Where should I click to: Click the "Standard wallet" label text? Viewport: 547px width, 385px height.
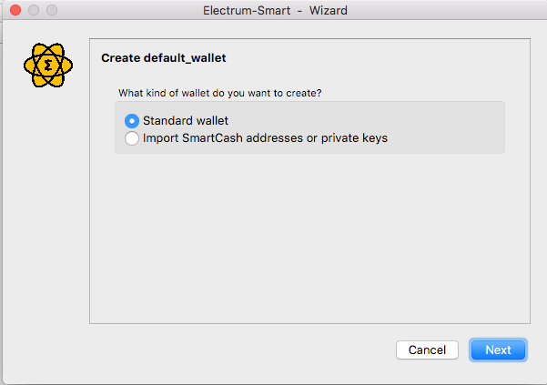186,120
